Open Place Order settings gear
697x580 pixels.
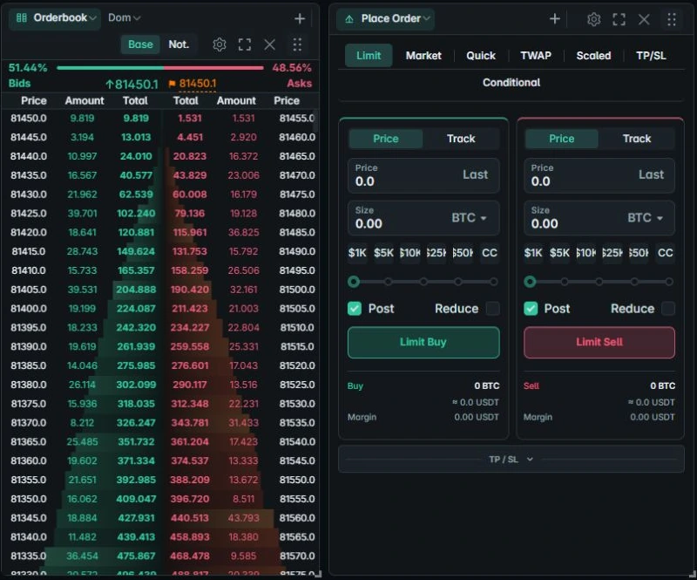593,19
